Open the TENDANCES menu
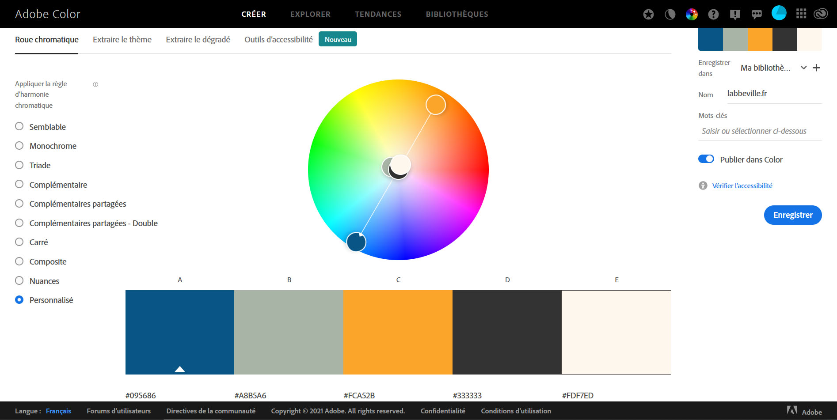 click(378, 14)
